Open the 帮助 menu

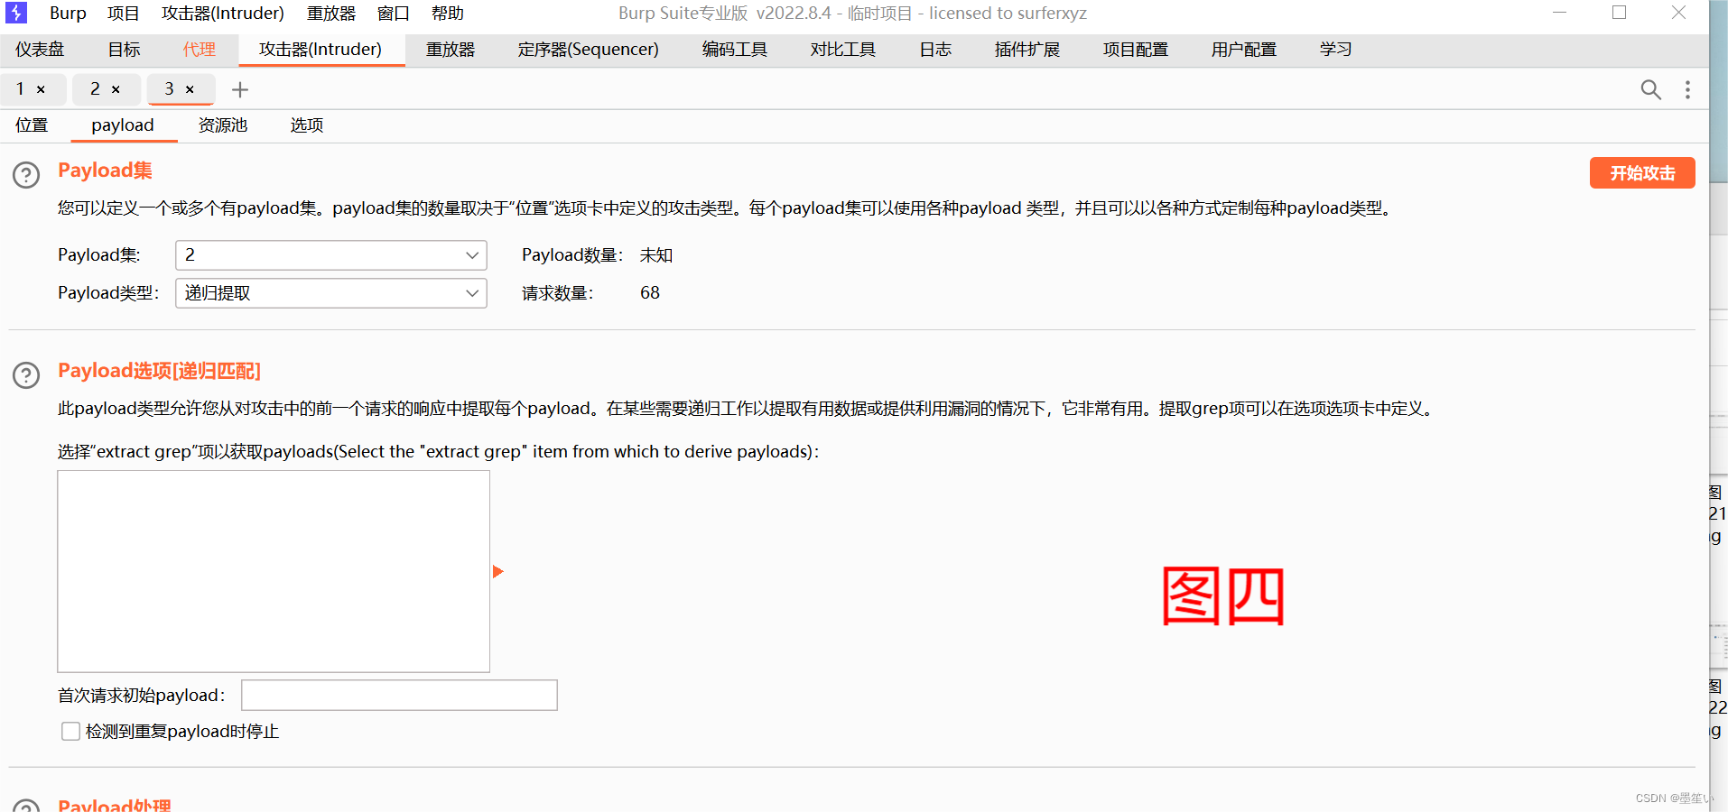point(448,14)
